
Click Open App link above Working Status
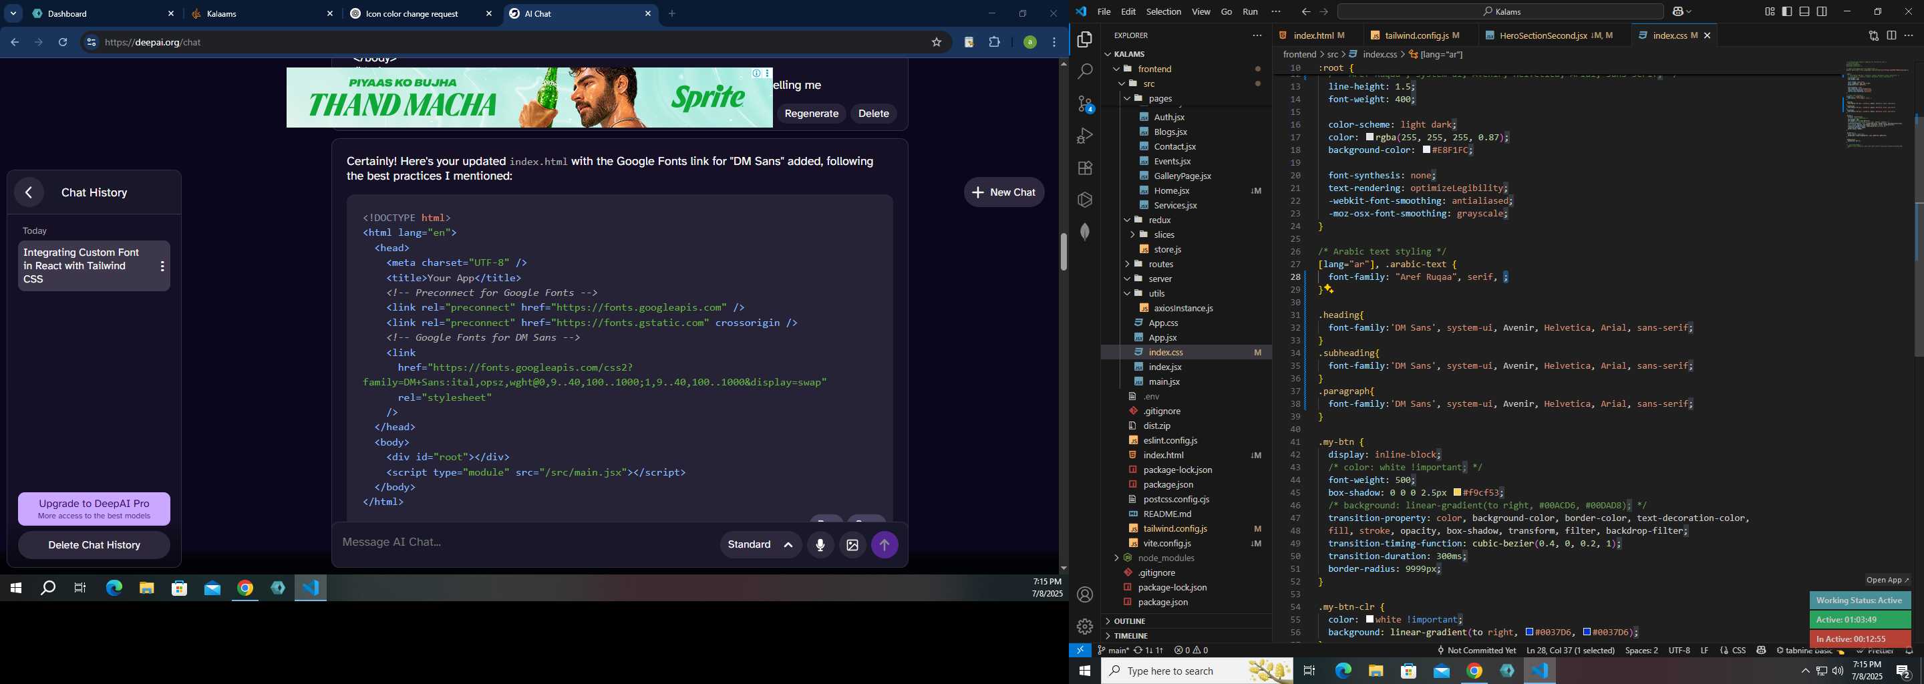1887,580
